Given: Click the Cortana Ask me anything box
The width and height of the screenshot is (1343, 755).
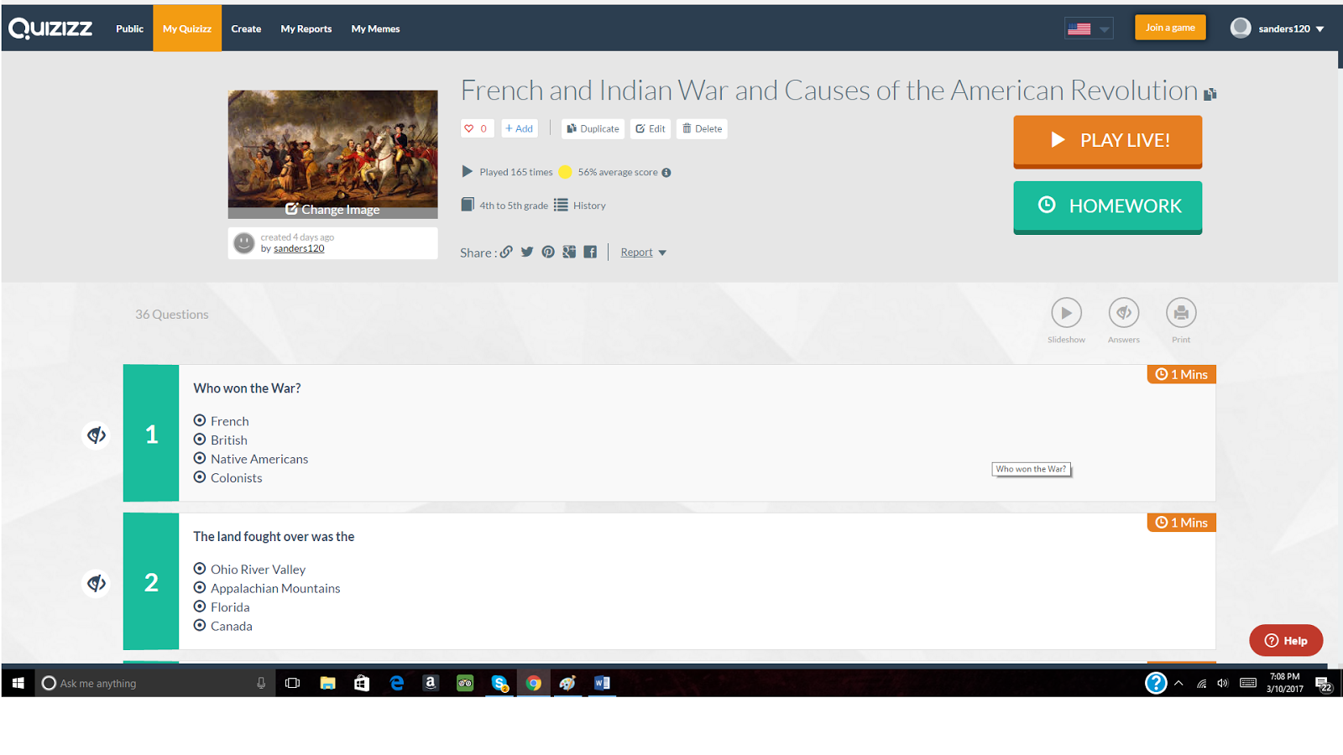Looking at the screenshot, I should pos(154,683).
